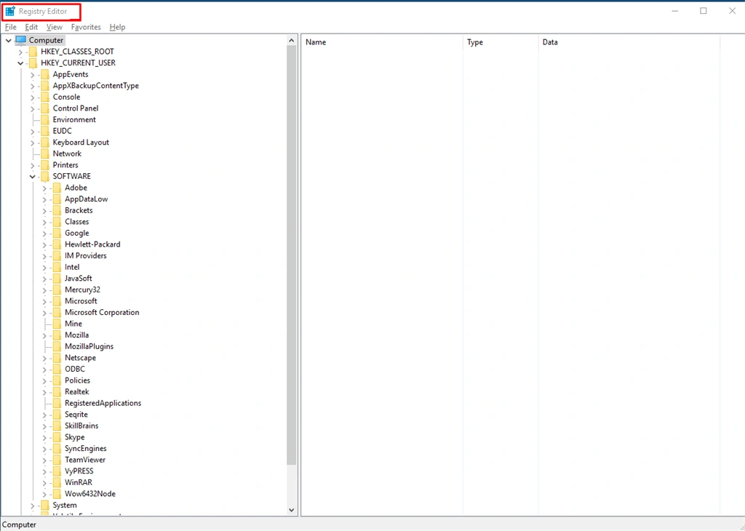
Task: Expand the AppEvents key
Action: [32, 75]
